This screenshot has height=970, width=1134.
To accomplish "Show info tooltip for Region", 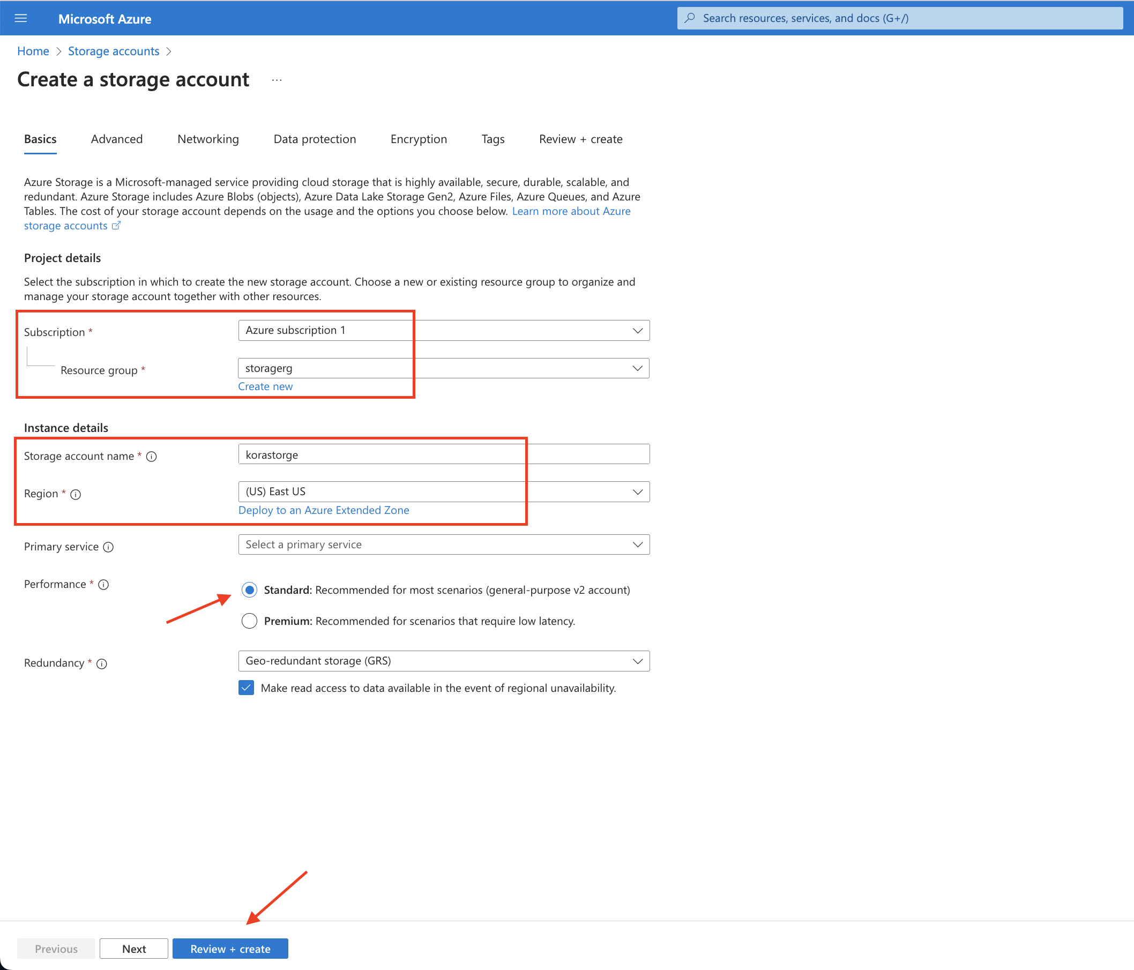I will (76, 494).
